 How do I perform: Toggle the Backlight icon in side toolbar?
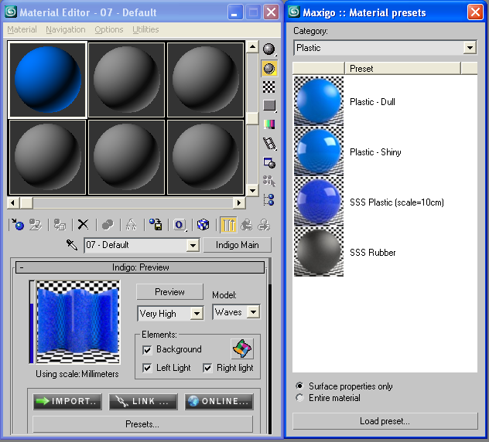[x=268, y=69]
